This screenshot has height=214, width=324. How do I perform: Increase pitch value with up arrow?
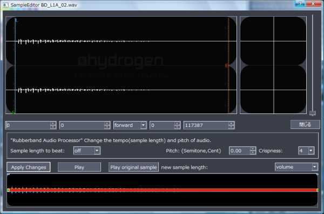click(253, 149)
